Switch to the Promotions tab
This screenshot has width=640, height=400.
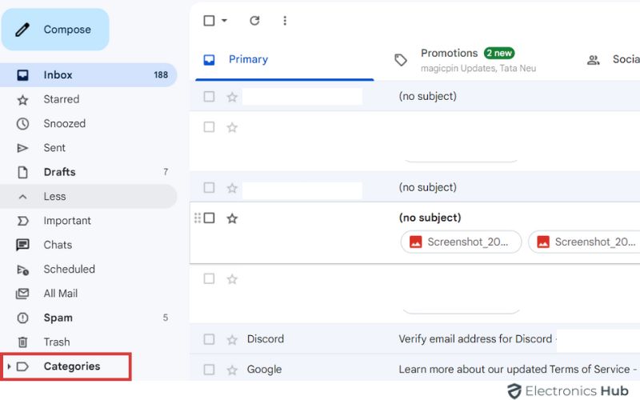(449, 54)
